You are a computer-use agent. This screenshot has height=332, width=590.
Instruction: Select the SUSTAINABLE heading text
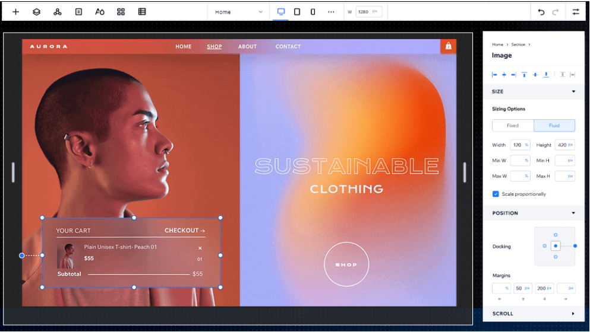pos(346,166)
